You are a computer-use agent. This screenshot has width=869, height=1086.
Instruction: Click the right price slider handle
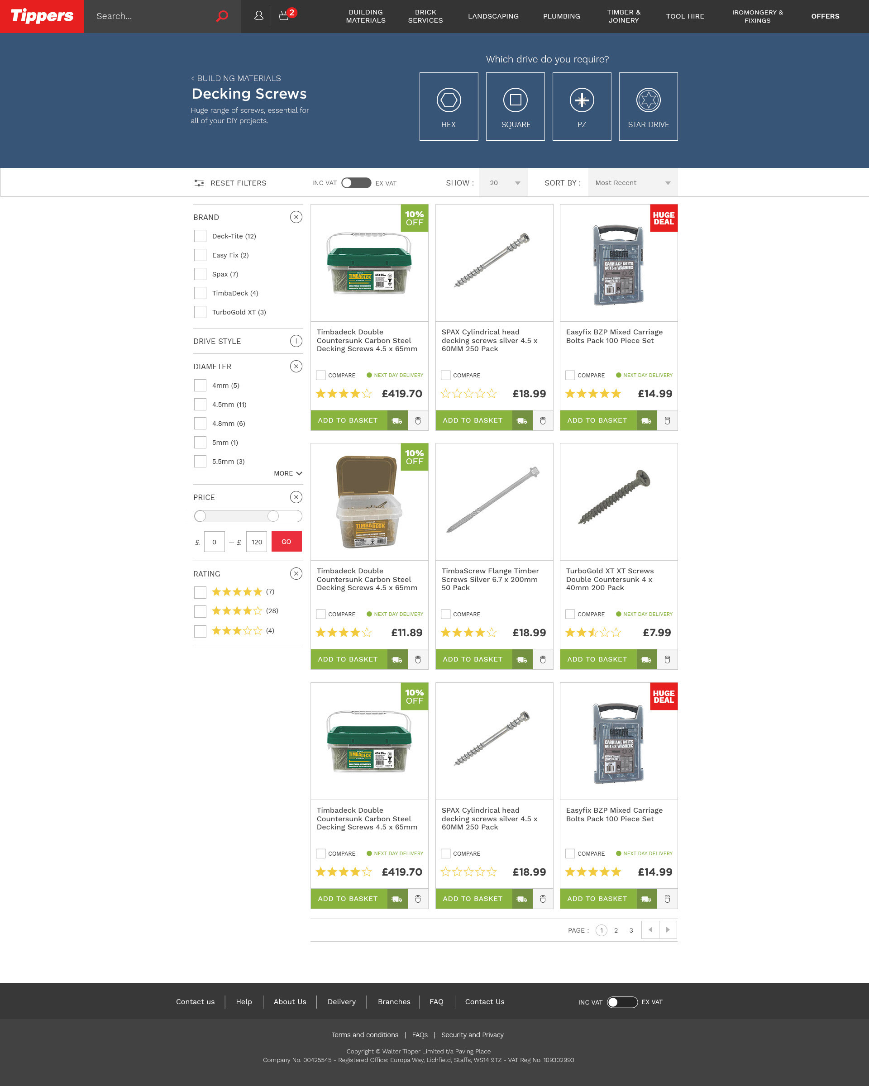tap(273, 516)
